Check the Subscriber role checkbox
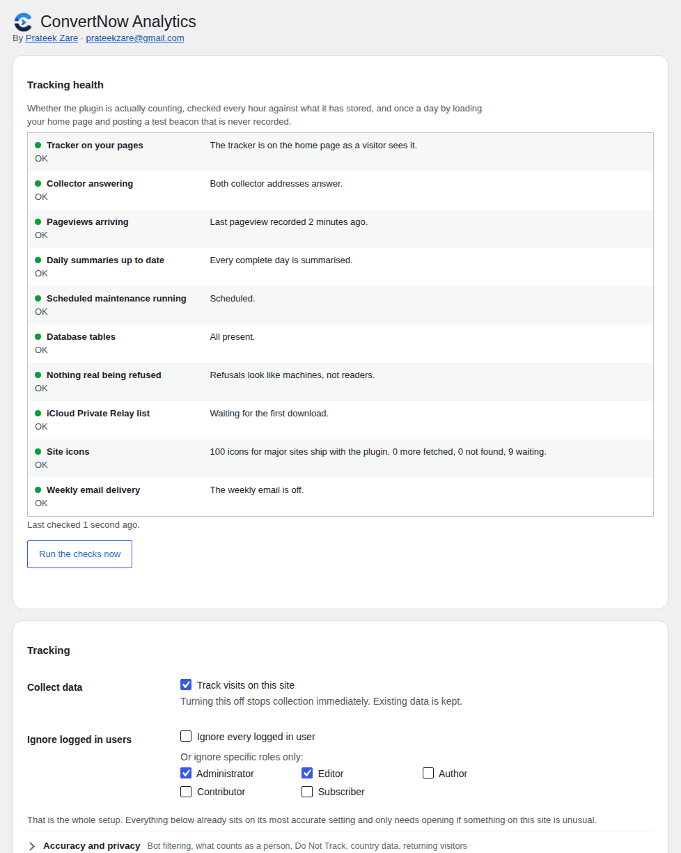This screenshot has height=853, width=681. coord(307,791)
